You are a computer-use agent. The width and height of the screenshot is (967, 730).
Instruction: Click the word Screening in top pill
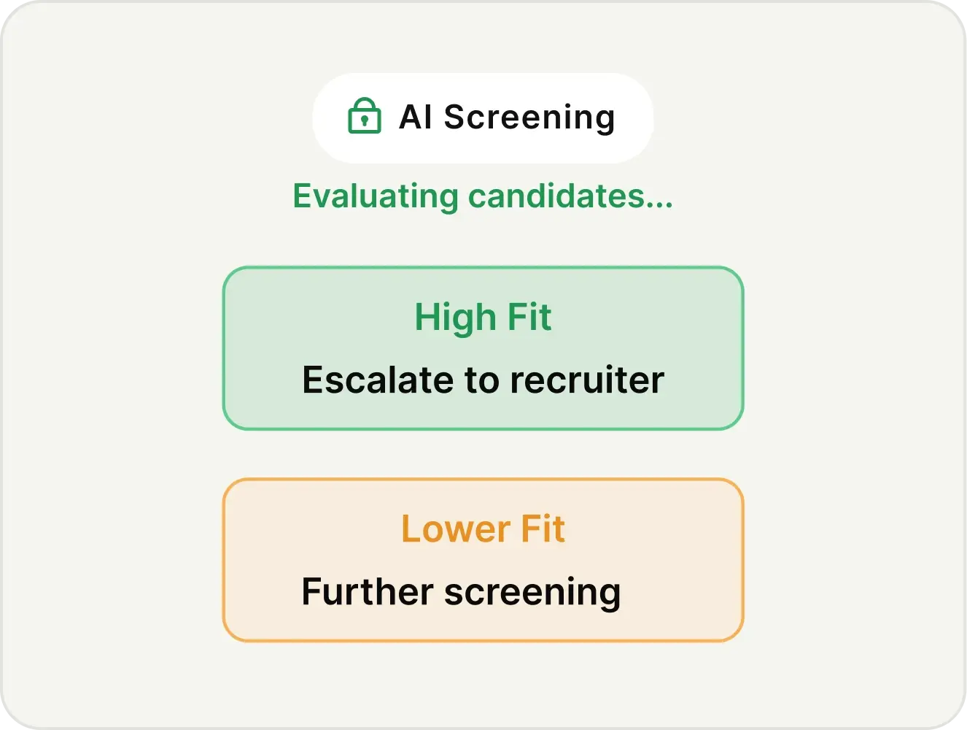point(530,118)
